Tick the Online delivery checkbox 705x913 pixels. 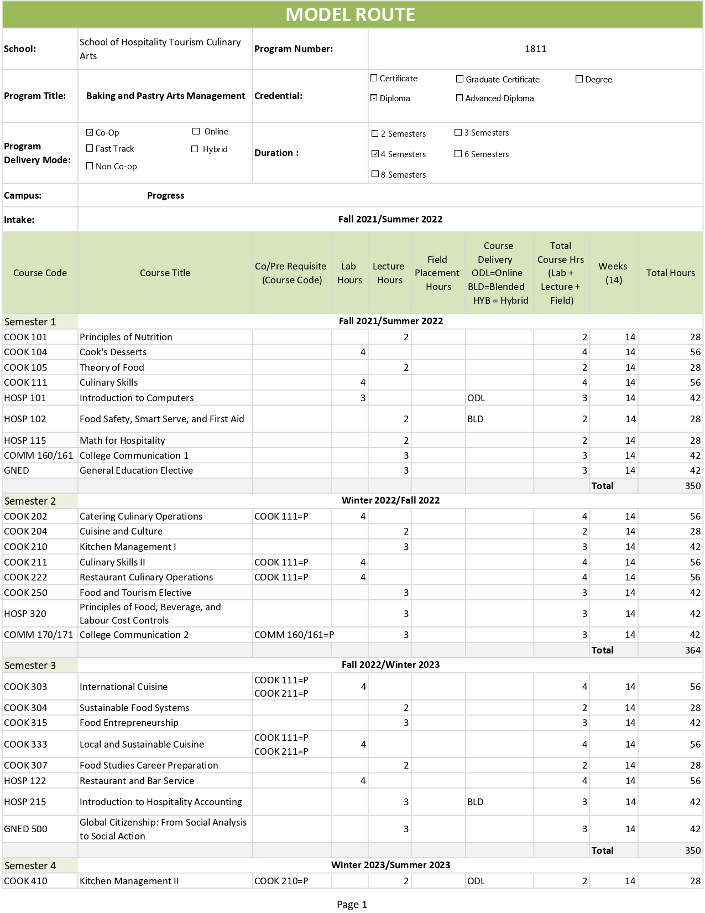tap(196, 132)
